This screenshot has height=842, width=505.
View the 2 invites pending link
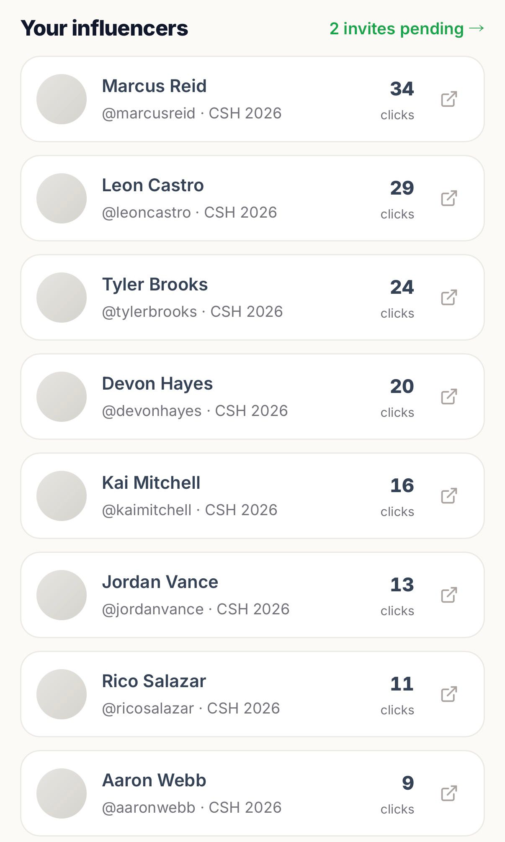point(407,29)
